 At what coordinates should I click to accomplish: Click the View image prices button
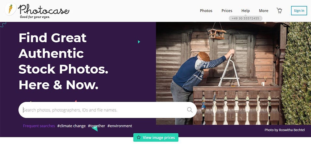point(156,138)
